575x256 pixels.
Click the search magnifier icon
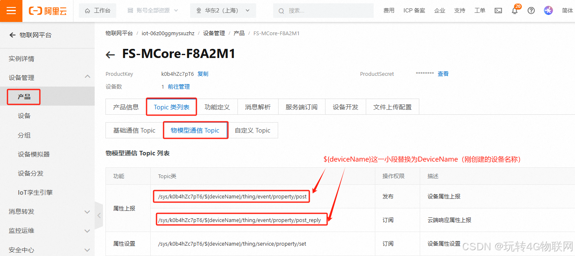tap(281, 11)
